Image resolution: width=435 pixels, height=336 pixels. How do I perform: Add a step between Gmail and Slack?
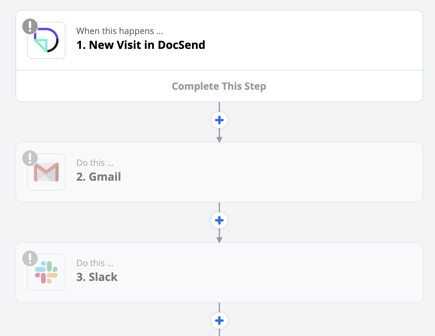point(219,220)
